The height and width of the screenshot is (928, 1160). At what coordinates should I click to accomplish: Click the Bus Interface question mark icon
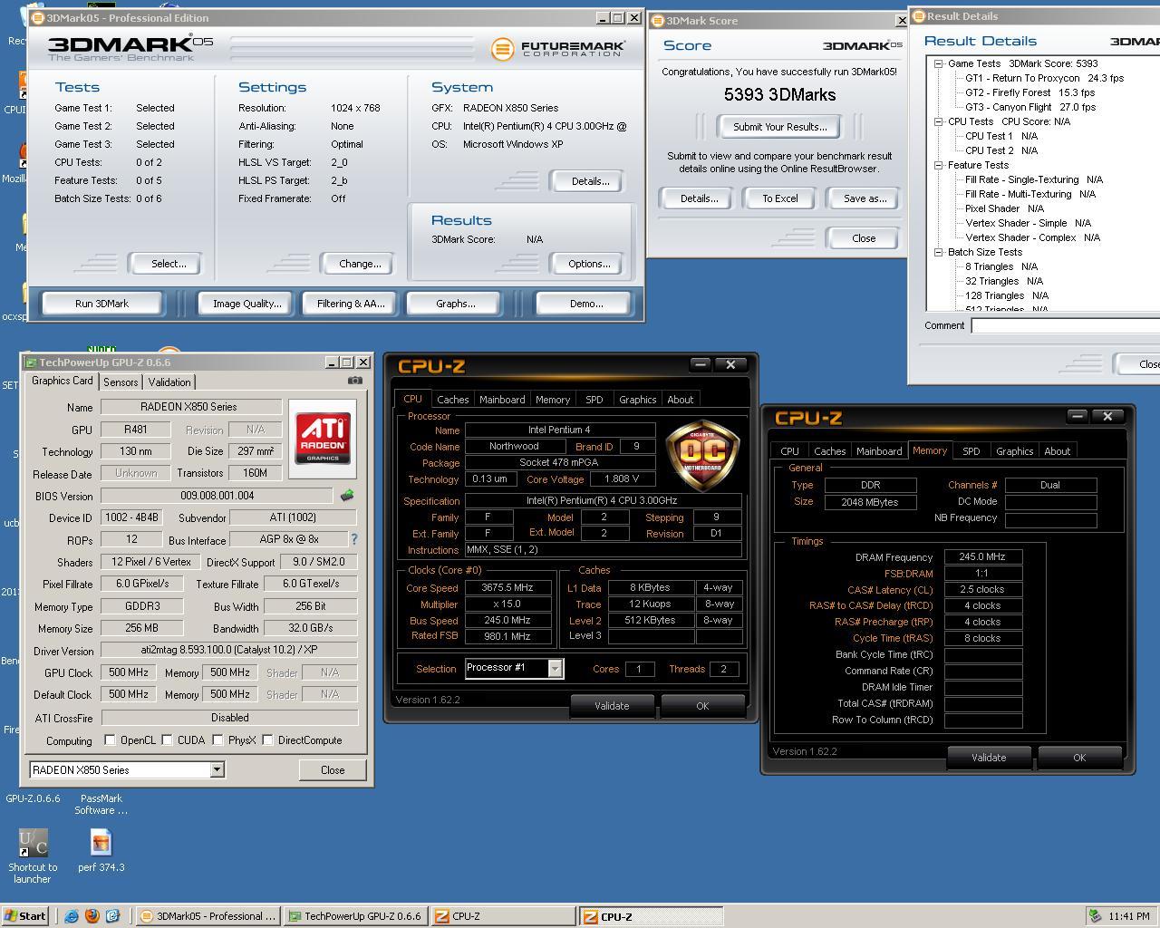(354, 539)
